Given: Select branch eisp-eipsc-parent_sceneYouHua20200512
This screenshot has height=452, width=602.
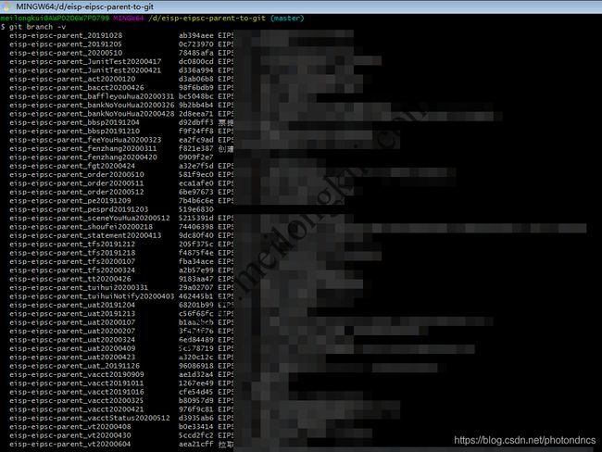Looking at the screenshot, I should [x=90, y=218].
